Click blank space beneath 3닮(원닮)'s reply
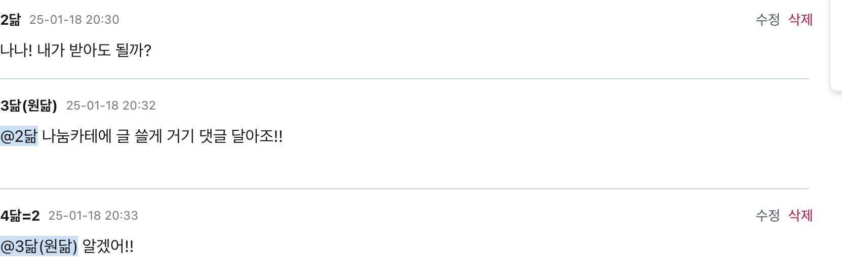842x257 pixels. (404, 167)
